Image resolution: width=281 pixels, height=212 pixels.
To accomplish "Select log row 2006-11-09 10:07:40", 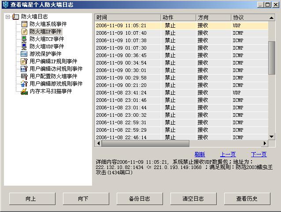I will point(181,33).
